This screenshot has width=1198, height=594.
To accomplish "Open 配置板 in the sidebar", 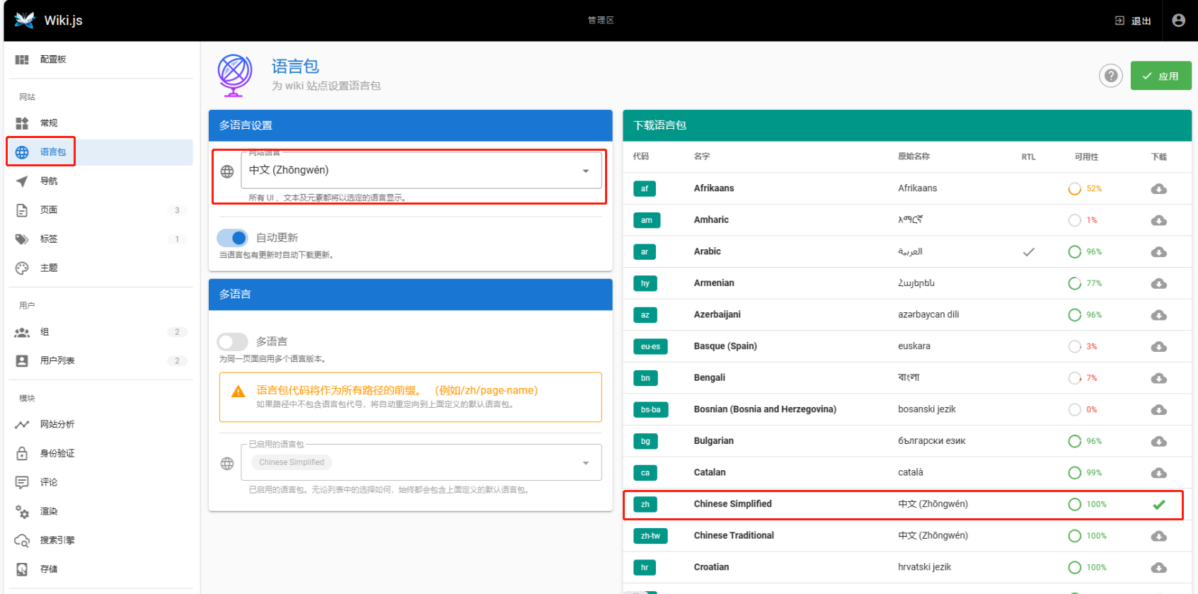I will click(100, 59).
